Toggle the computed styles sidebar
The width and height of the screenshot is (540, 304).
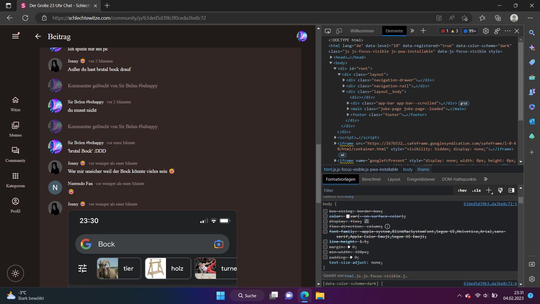[511, 191]
